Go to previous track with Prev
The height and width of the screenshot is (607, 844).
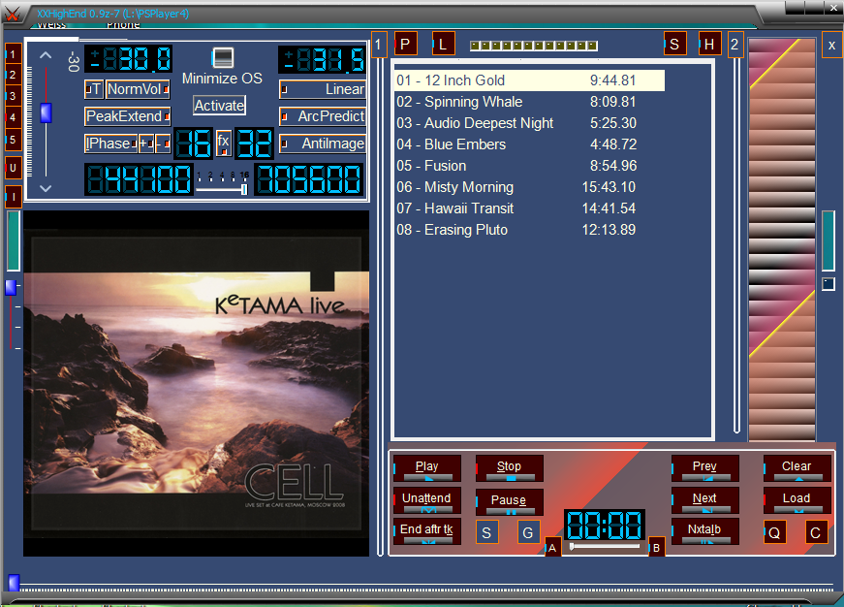pyautogui.click(x=705, y=468)
